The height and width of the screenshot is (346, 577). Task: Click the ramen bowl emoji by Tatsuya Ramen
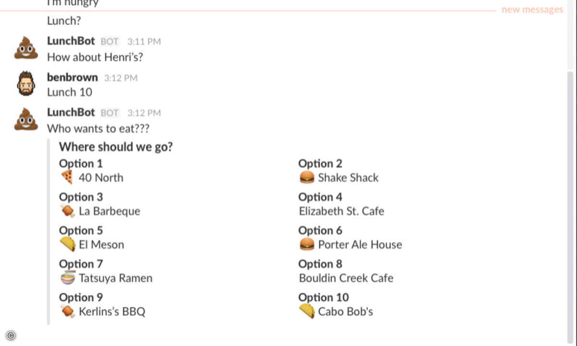[68, 278]
